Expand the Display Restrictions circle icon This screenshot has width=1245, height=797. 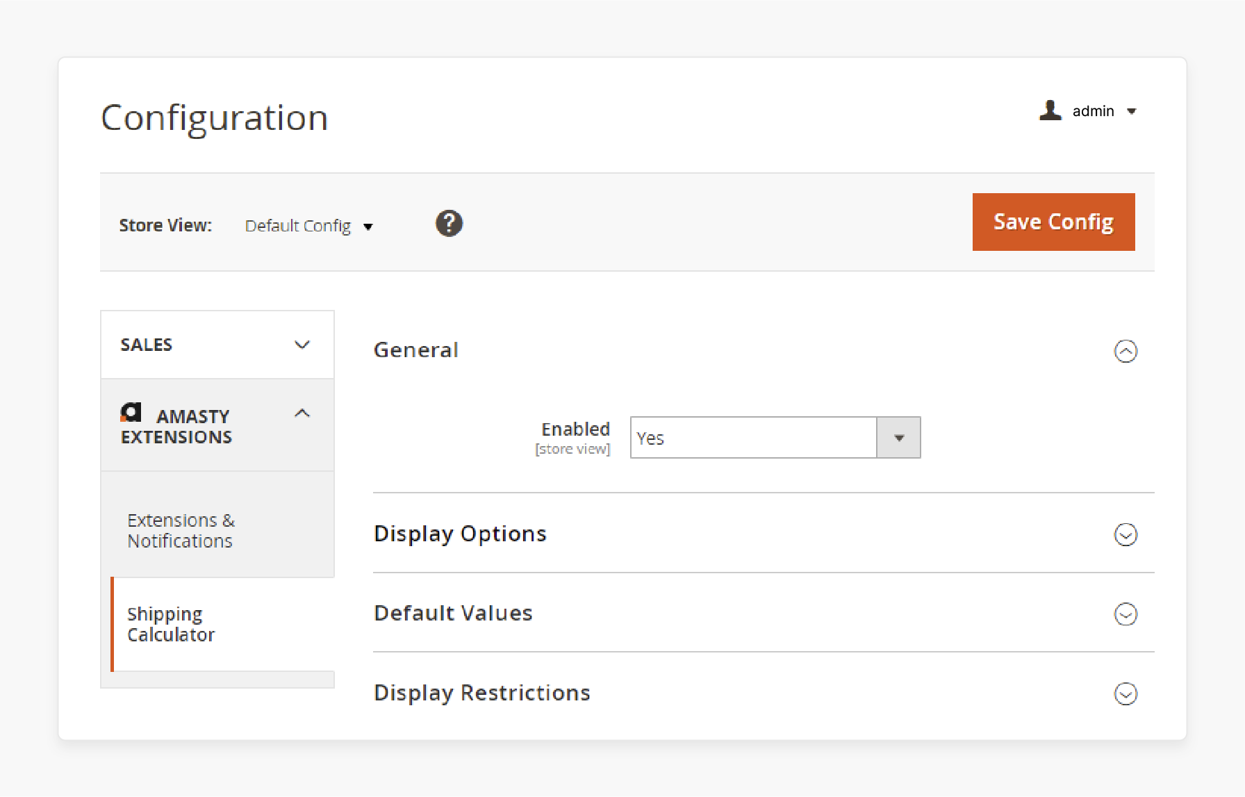coord(1126,693)
